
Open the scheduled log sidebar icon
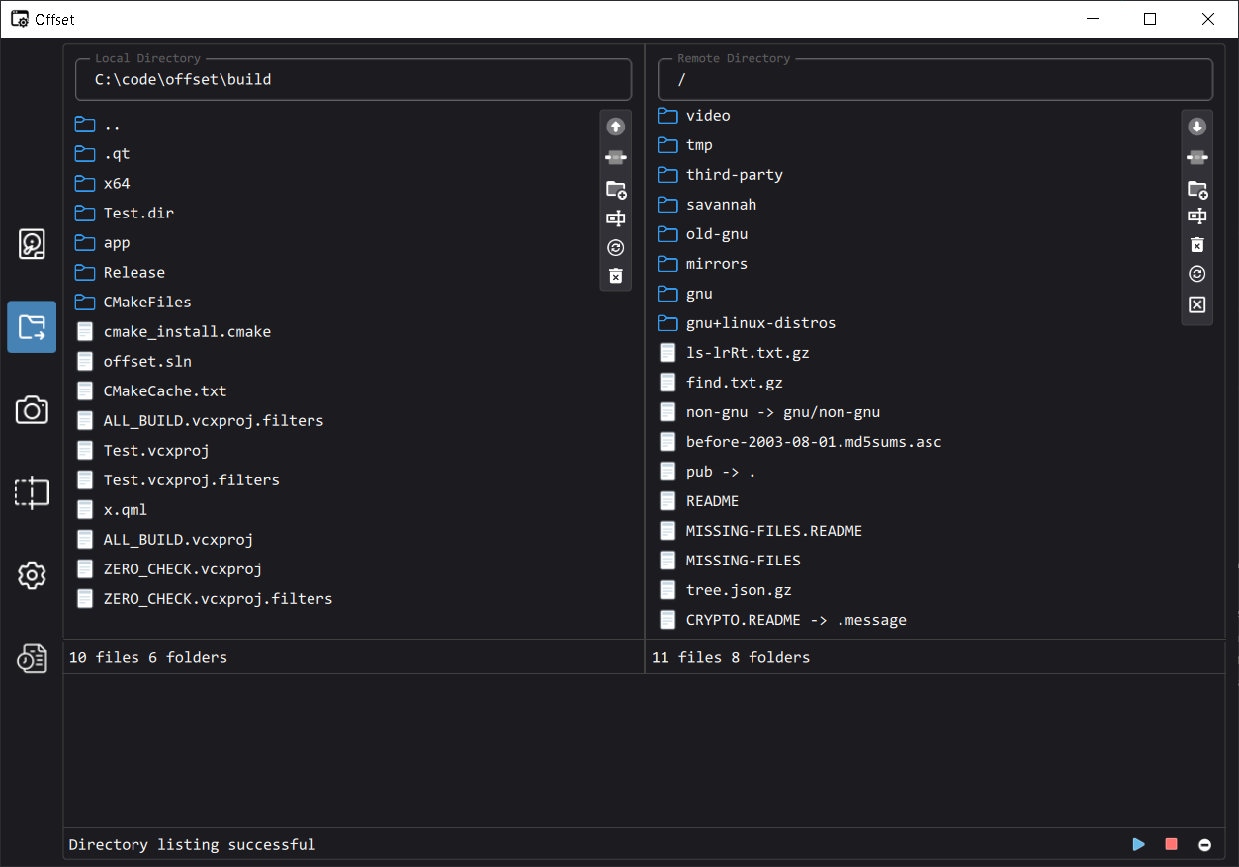[32, 658]
